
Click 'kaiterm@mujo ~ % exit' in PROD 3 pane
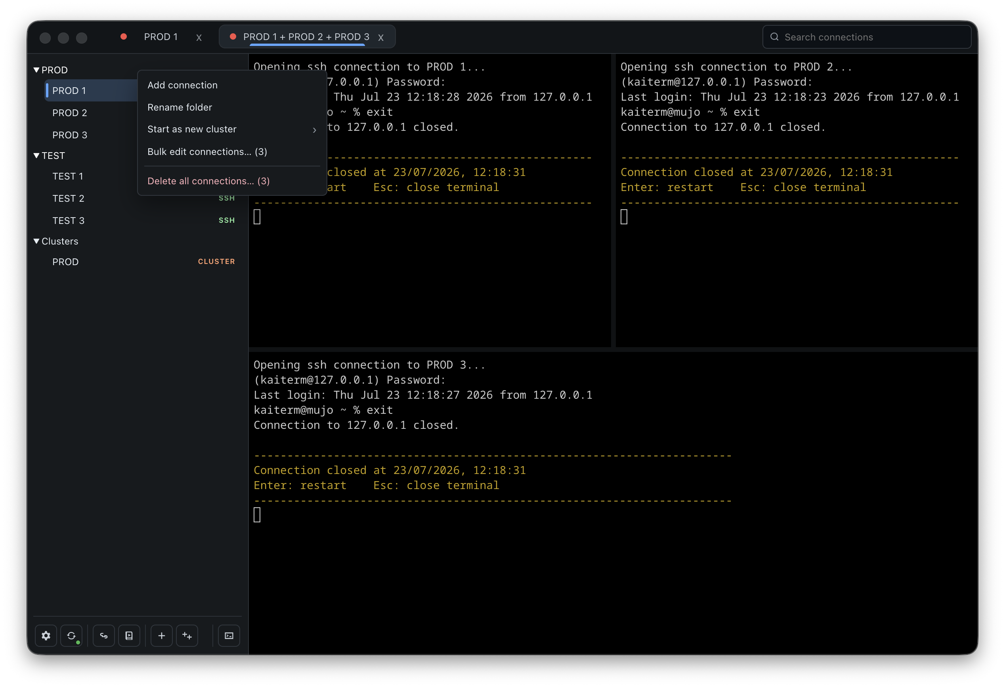pos(323,410)
